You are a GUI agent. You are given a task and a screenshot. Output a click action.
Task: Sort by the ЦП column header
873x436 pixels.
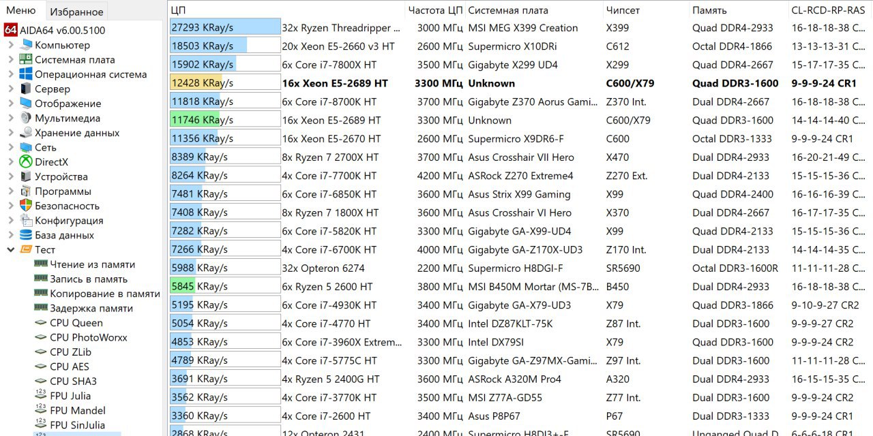pos(286,10)
